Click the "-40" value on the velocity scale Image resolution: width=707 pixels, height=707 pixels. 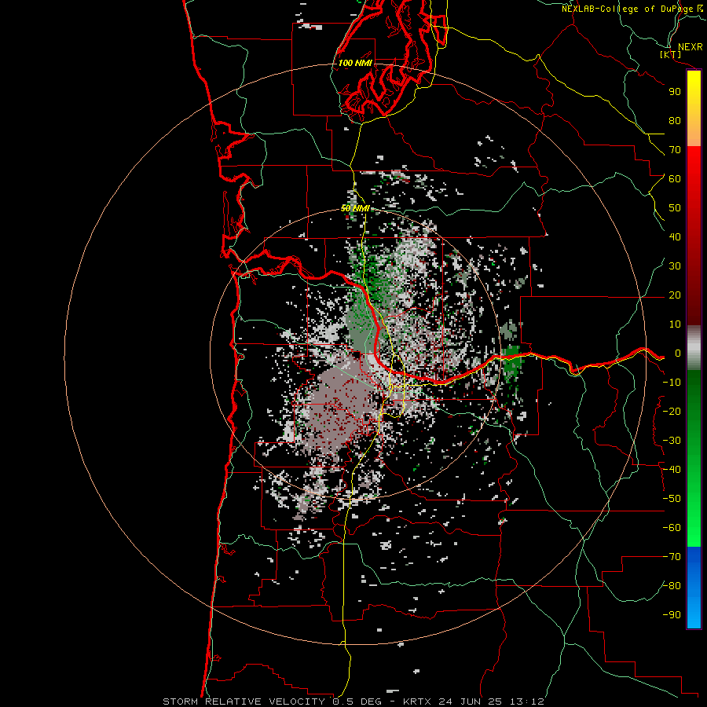point(672,470)
